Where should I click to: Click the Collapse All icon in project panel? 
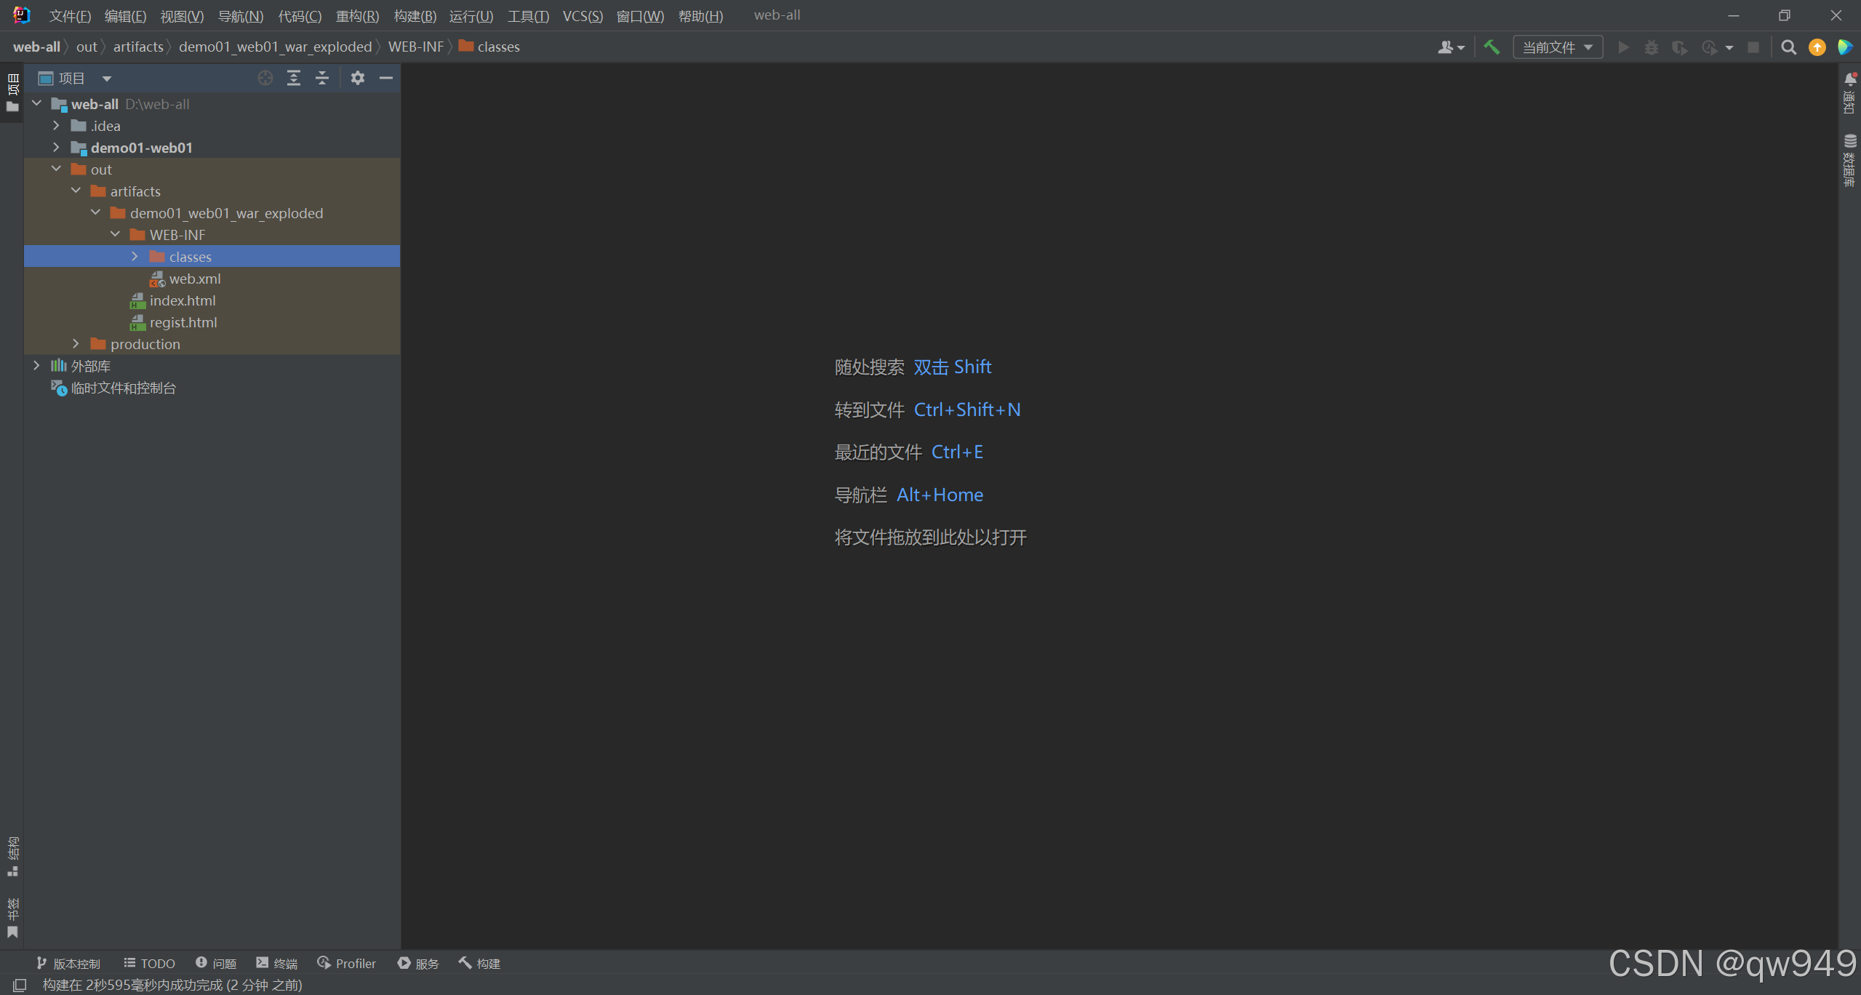[x=322, y=78]
